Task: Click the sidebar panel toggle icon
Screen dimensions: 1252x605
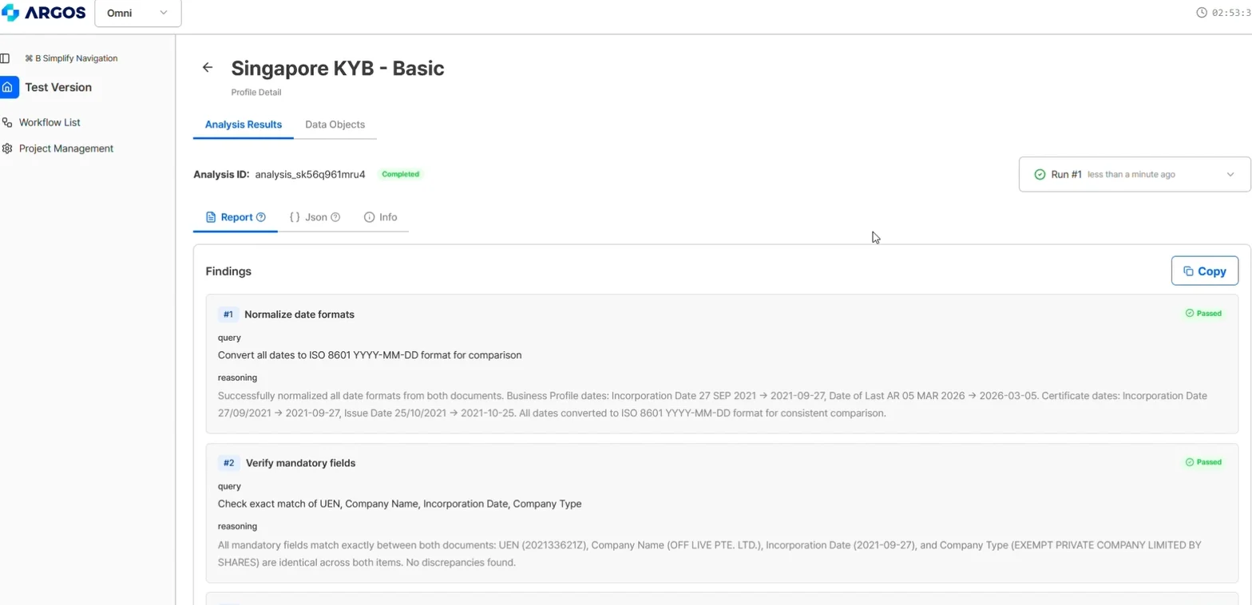Action: pos(5,58)
